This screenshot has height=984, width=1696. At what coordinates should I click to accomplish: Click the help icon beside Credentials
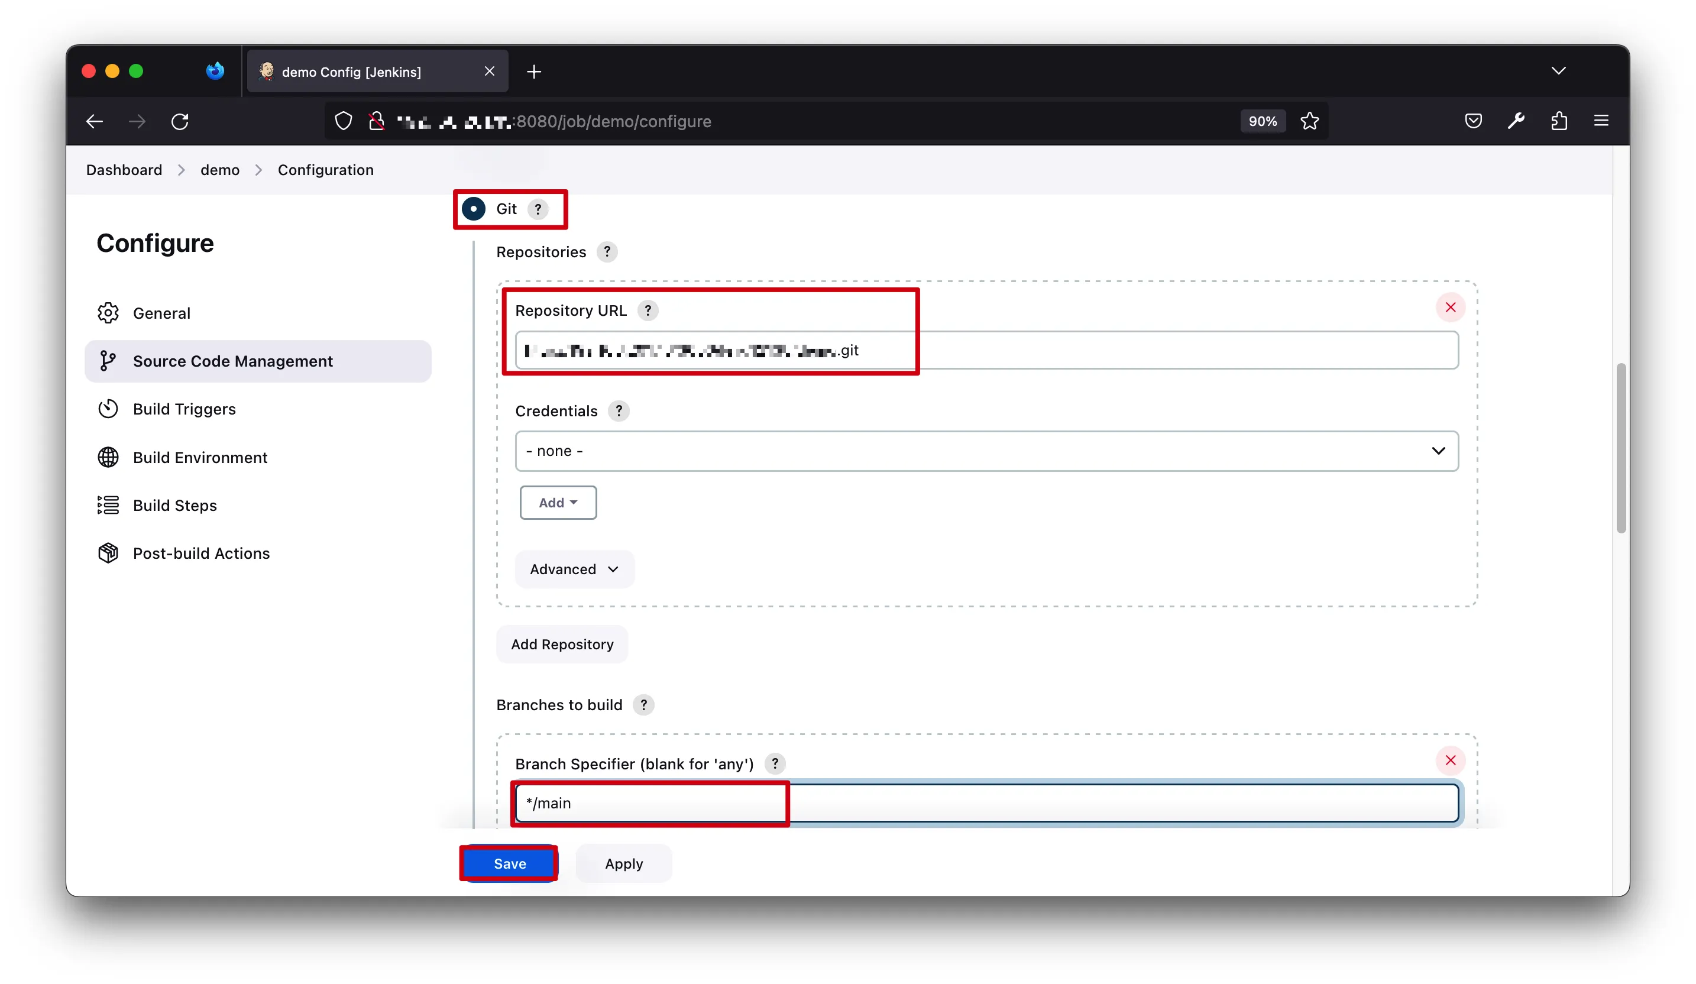click(619, 410)
